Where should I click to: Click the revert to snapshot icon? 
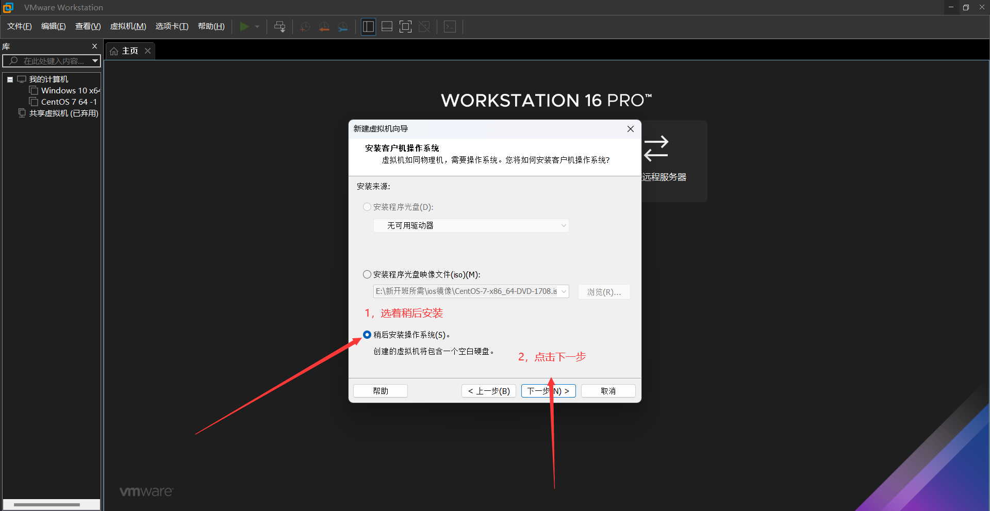[324, 27]
